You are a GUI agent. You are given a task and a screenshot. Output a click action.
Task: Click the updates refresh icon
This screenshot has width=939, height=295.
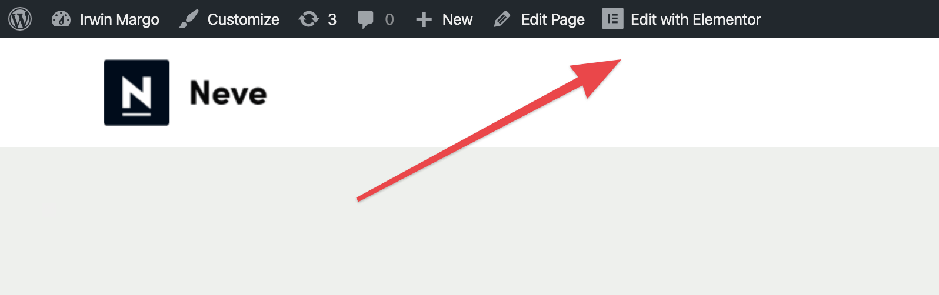click(308, 19)
